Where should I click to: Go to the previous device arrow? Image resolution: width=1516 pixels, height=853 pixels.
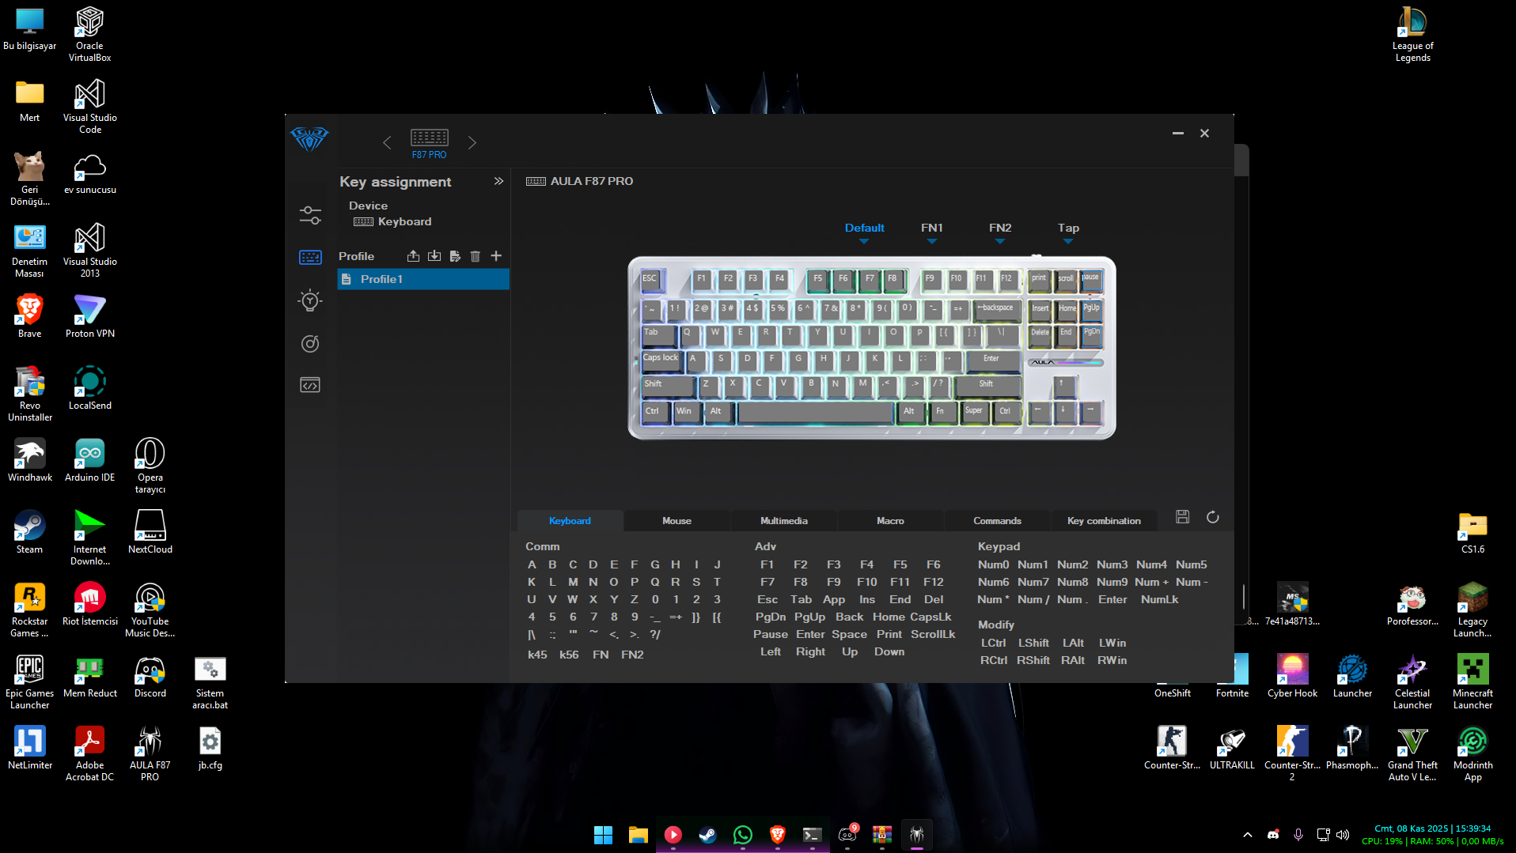coord(387,142)
